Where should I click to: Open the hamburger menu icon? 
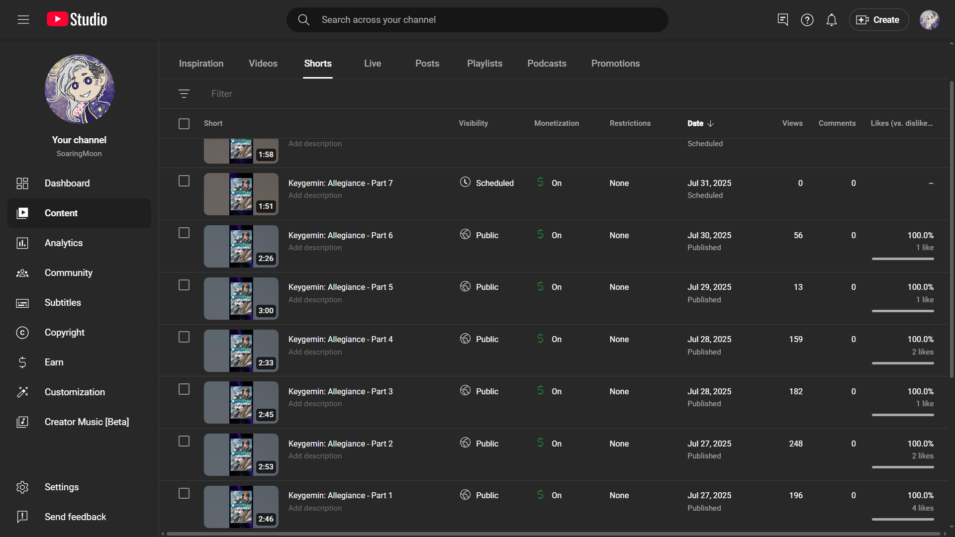[x=23, y=20]
